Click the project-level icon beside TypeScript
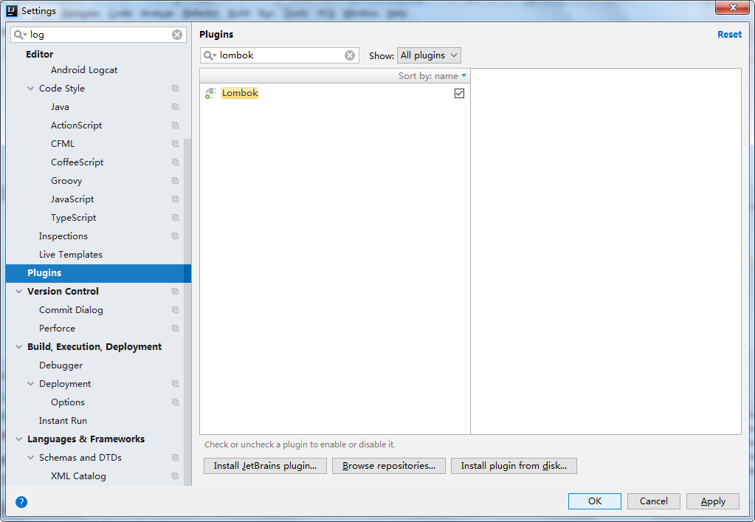Image resolution: width=755 pixels, height=522 pixels. tap(175, 218)
